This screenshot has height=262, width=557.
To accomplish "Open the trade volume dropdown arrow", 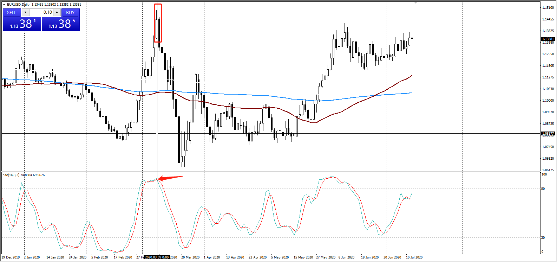I will tap(25, 12).
